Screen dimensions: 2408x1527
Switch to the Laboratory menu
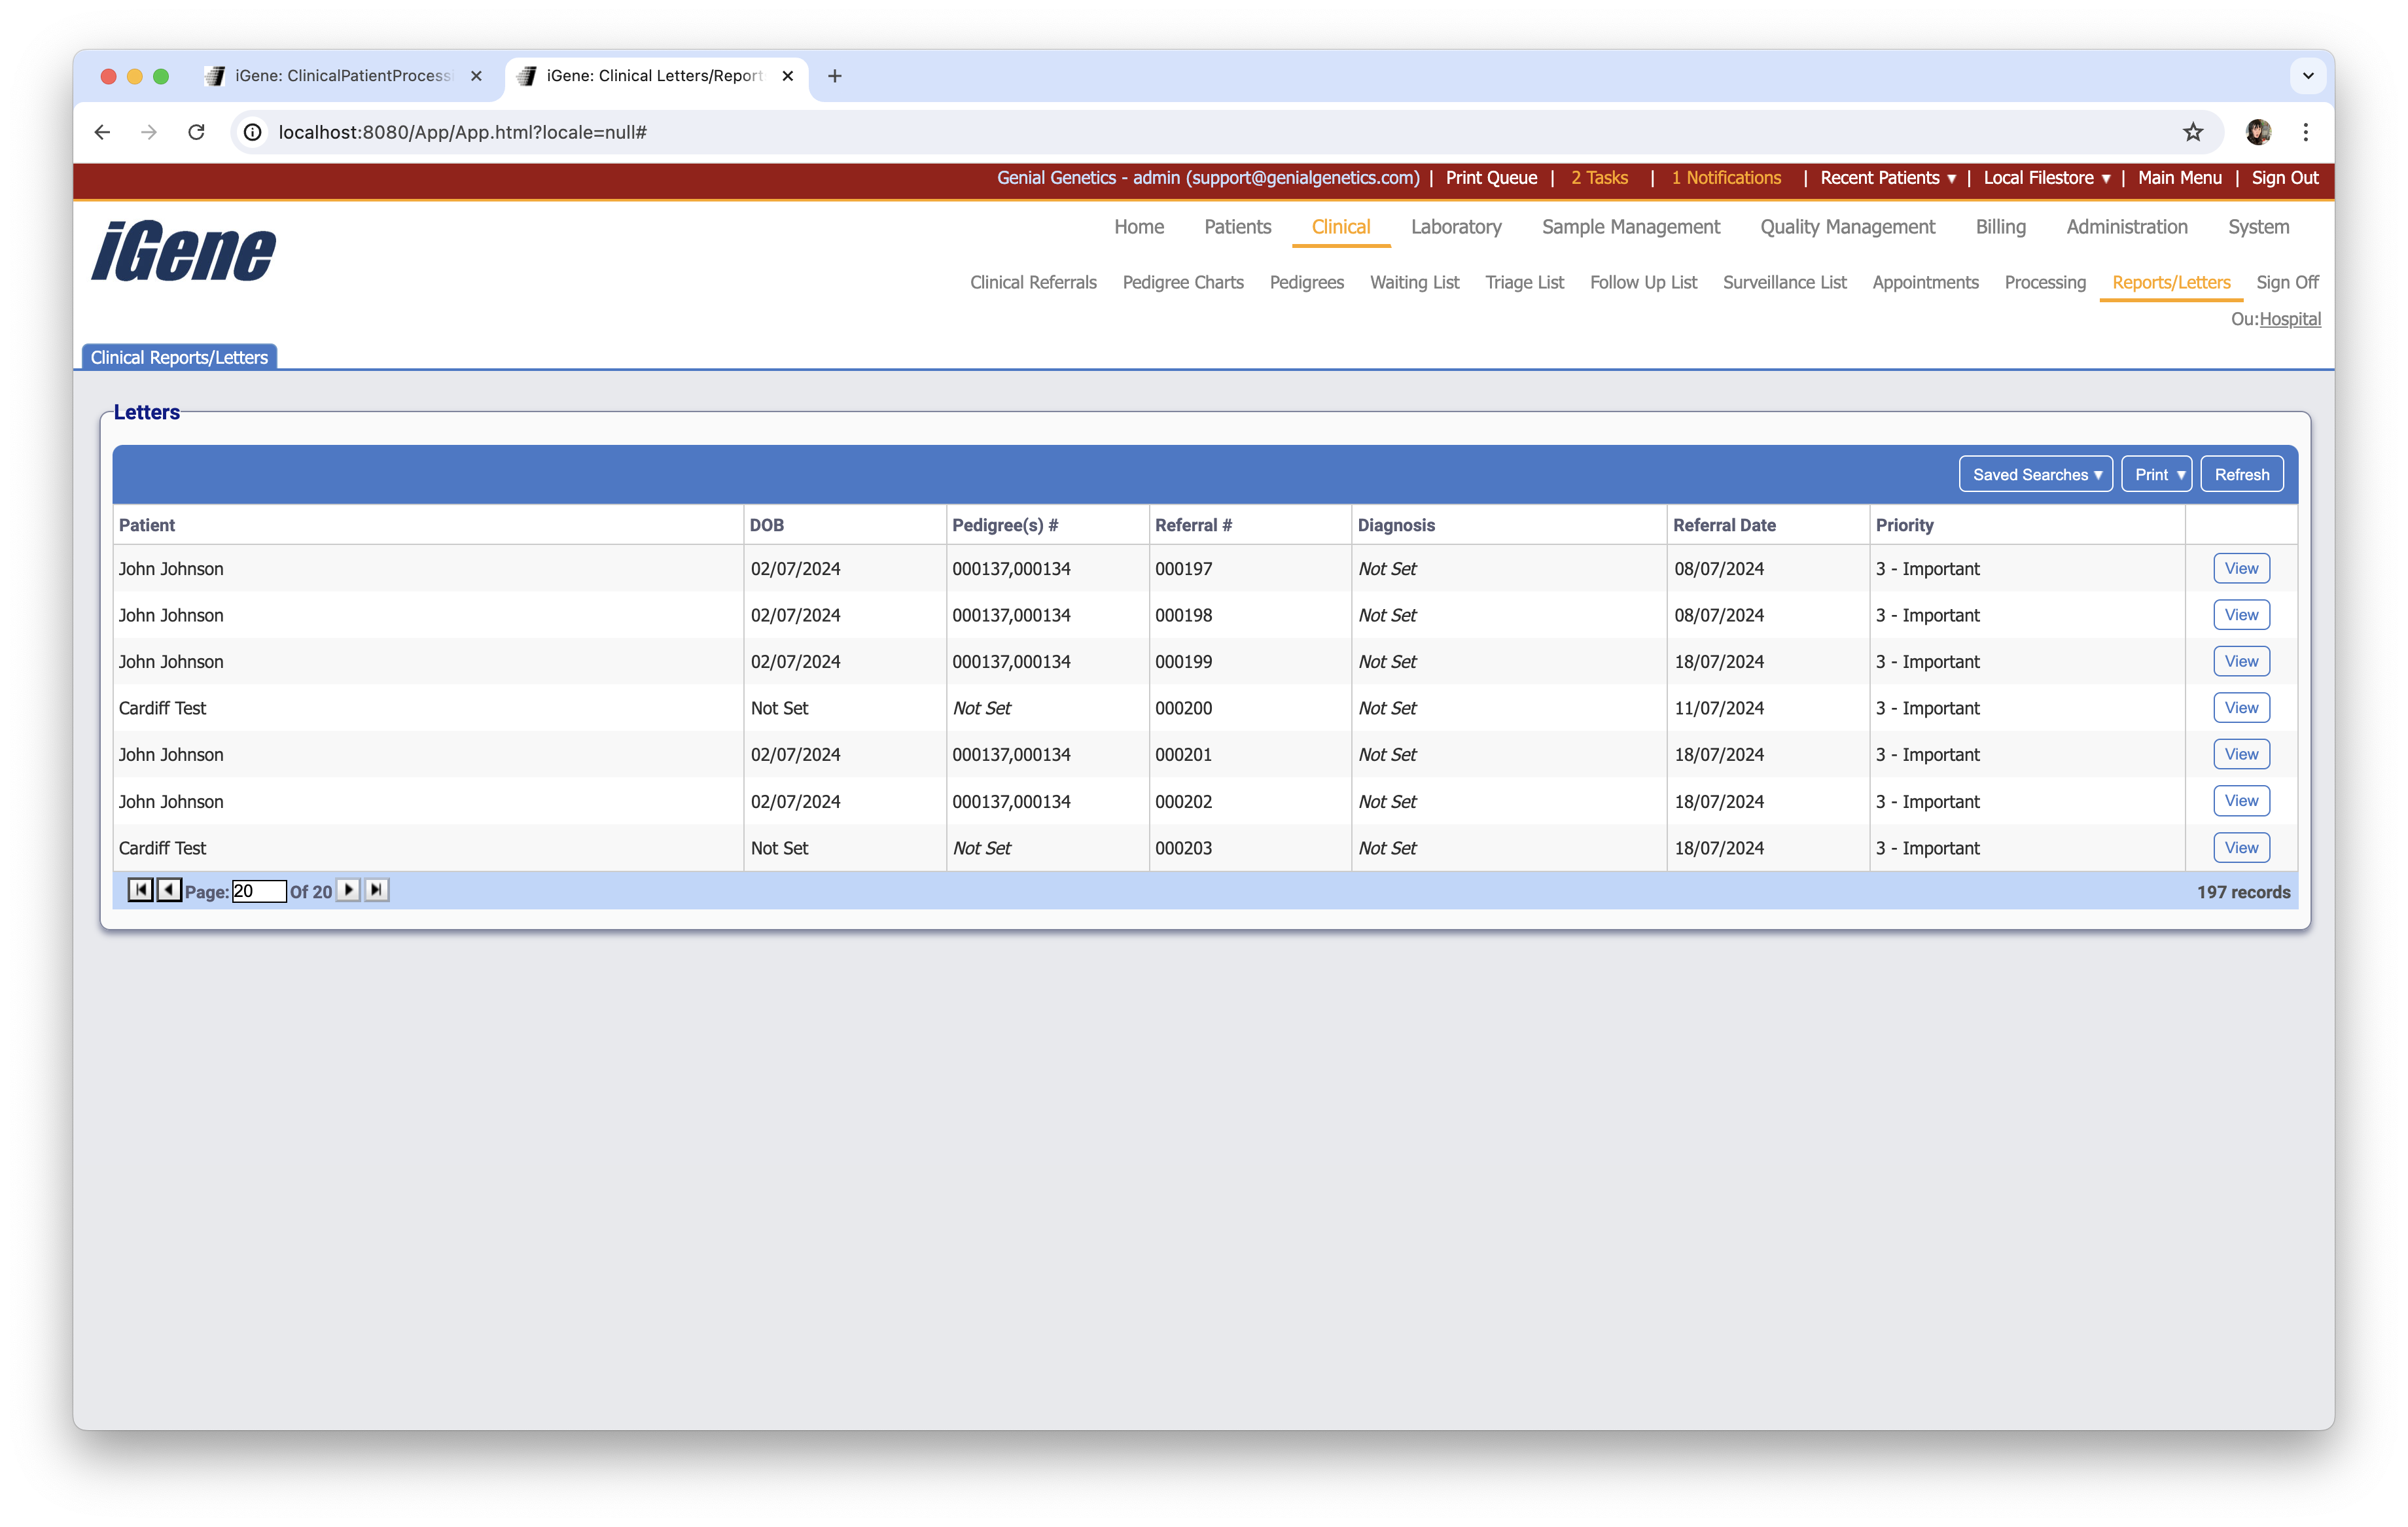[x=1455, y=227]
